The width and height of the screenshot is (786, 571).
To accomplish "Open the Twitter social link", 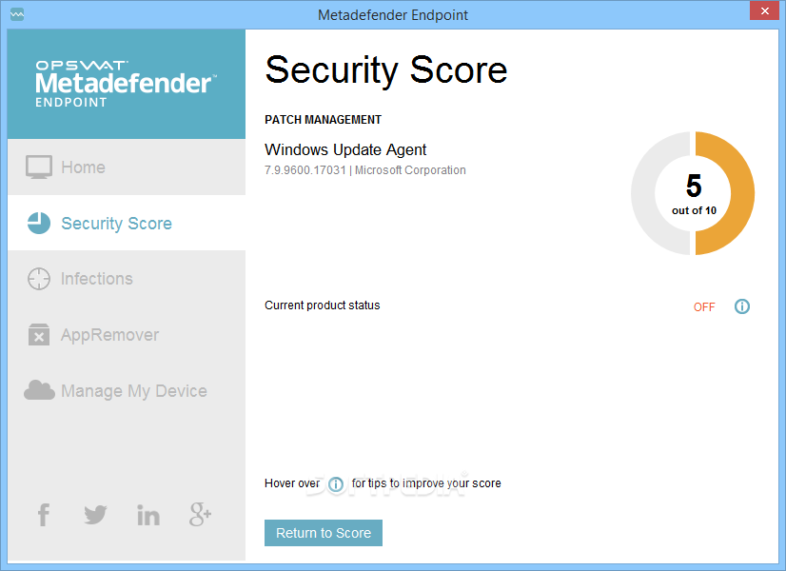I will click(x=95, y=515).
